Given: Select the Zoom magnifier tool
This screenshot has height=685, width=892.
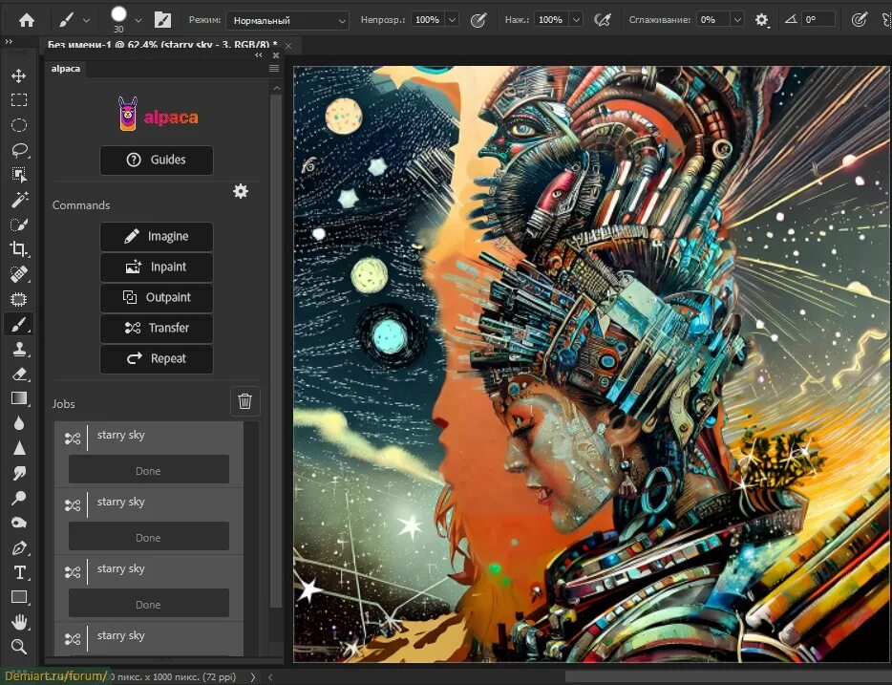Looking at the screenshot, I should (x=19, y=647).
